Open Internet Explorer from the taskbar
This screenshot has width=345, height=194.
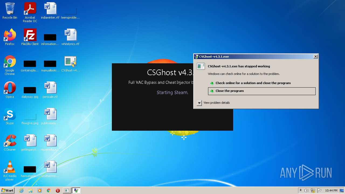tap(21, 190)
